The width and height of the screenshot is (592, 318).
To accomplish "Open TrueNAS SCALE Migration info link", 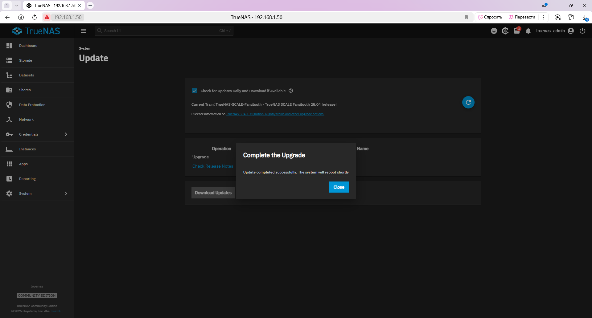I will click(x=275, y=114).
